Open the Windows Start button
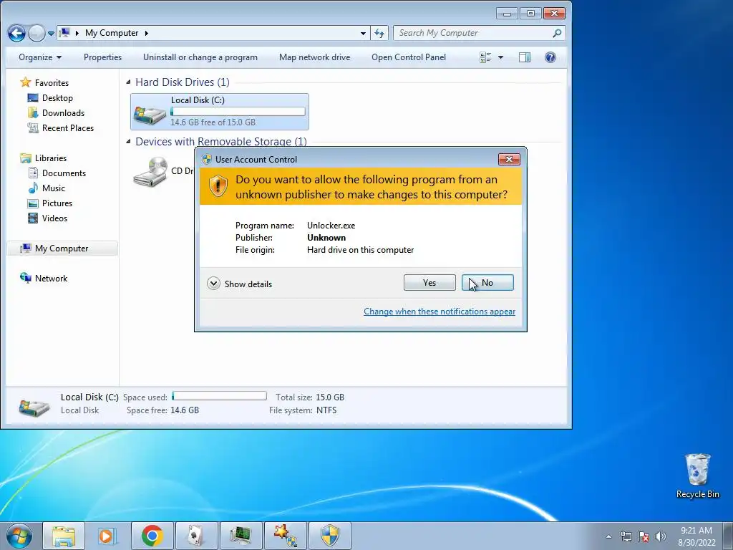 click(19, 536)
